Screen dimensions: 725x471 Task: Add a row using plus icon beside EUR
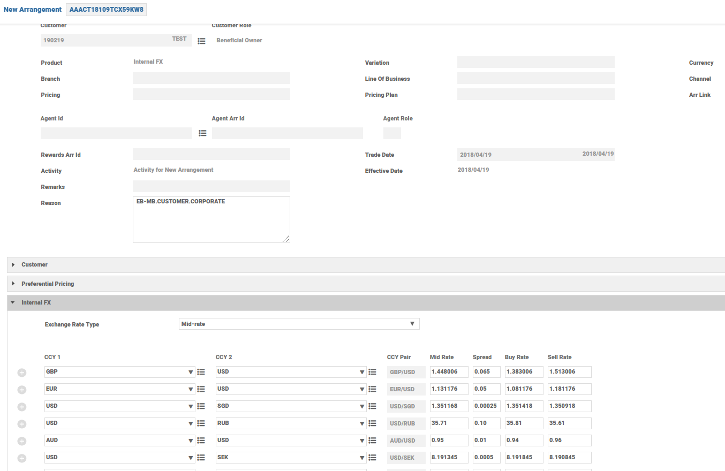click(22, 390)
